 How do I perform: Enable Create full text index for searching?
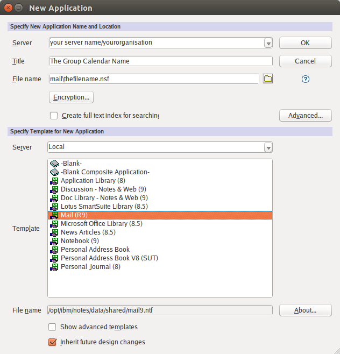(54, 116)
